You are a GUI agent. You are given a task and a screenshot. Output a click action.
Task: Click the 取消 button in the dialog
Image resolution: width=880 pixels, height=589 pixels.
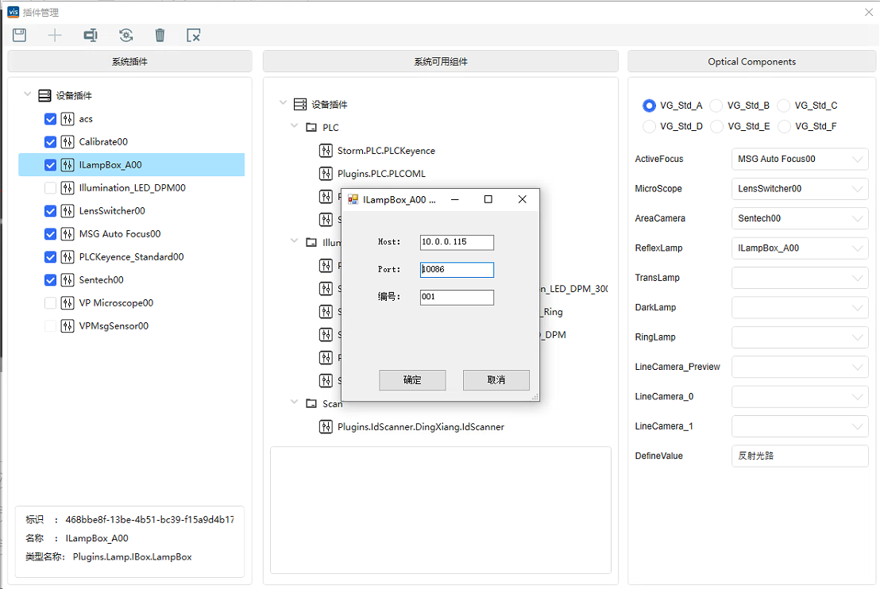point(496,380)
